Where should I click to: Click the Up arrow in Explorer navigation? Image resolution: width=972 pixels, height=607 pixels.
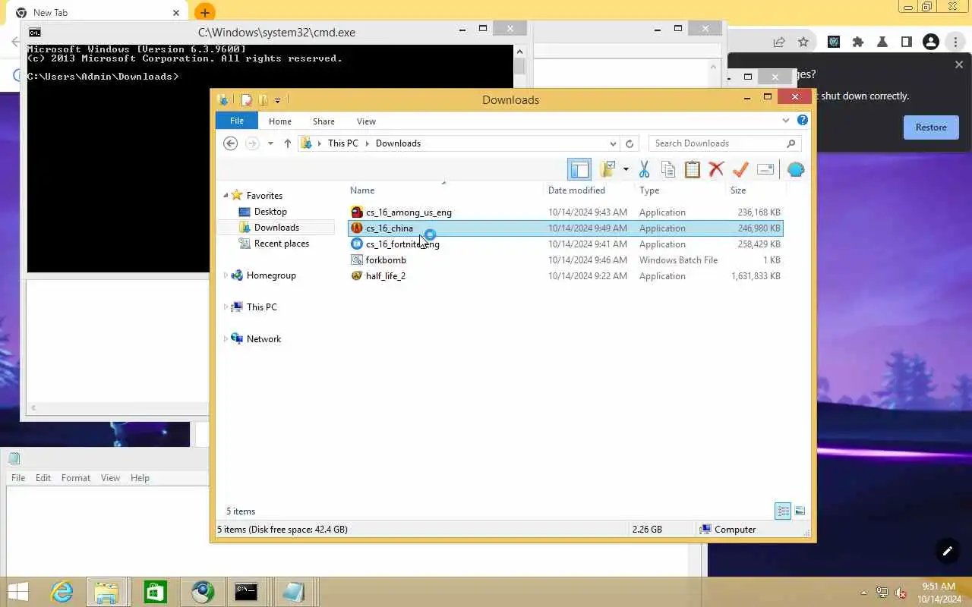tap(287, 143)
